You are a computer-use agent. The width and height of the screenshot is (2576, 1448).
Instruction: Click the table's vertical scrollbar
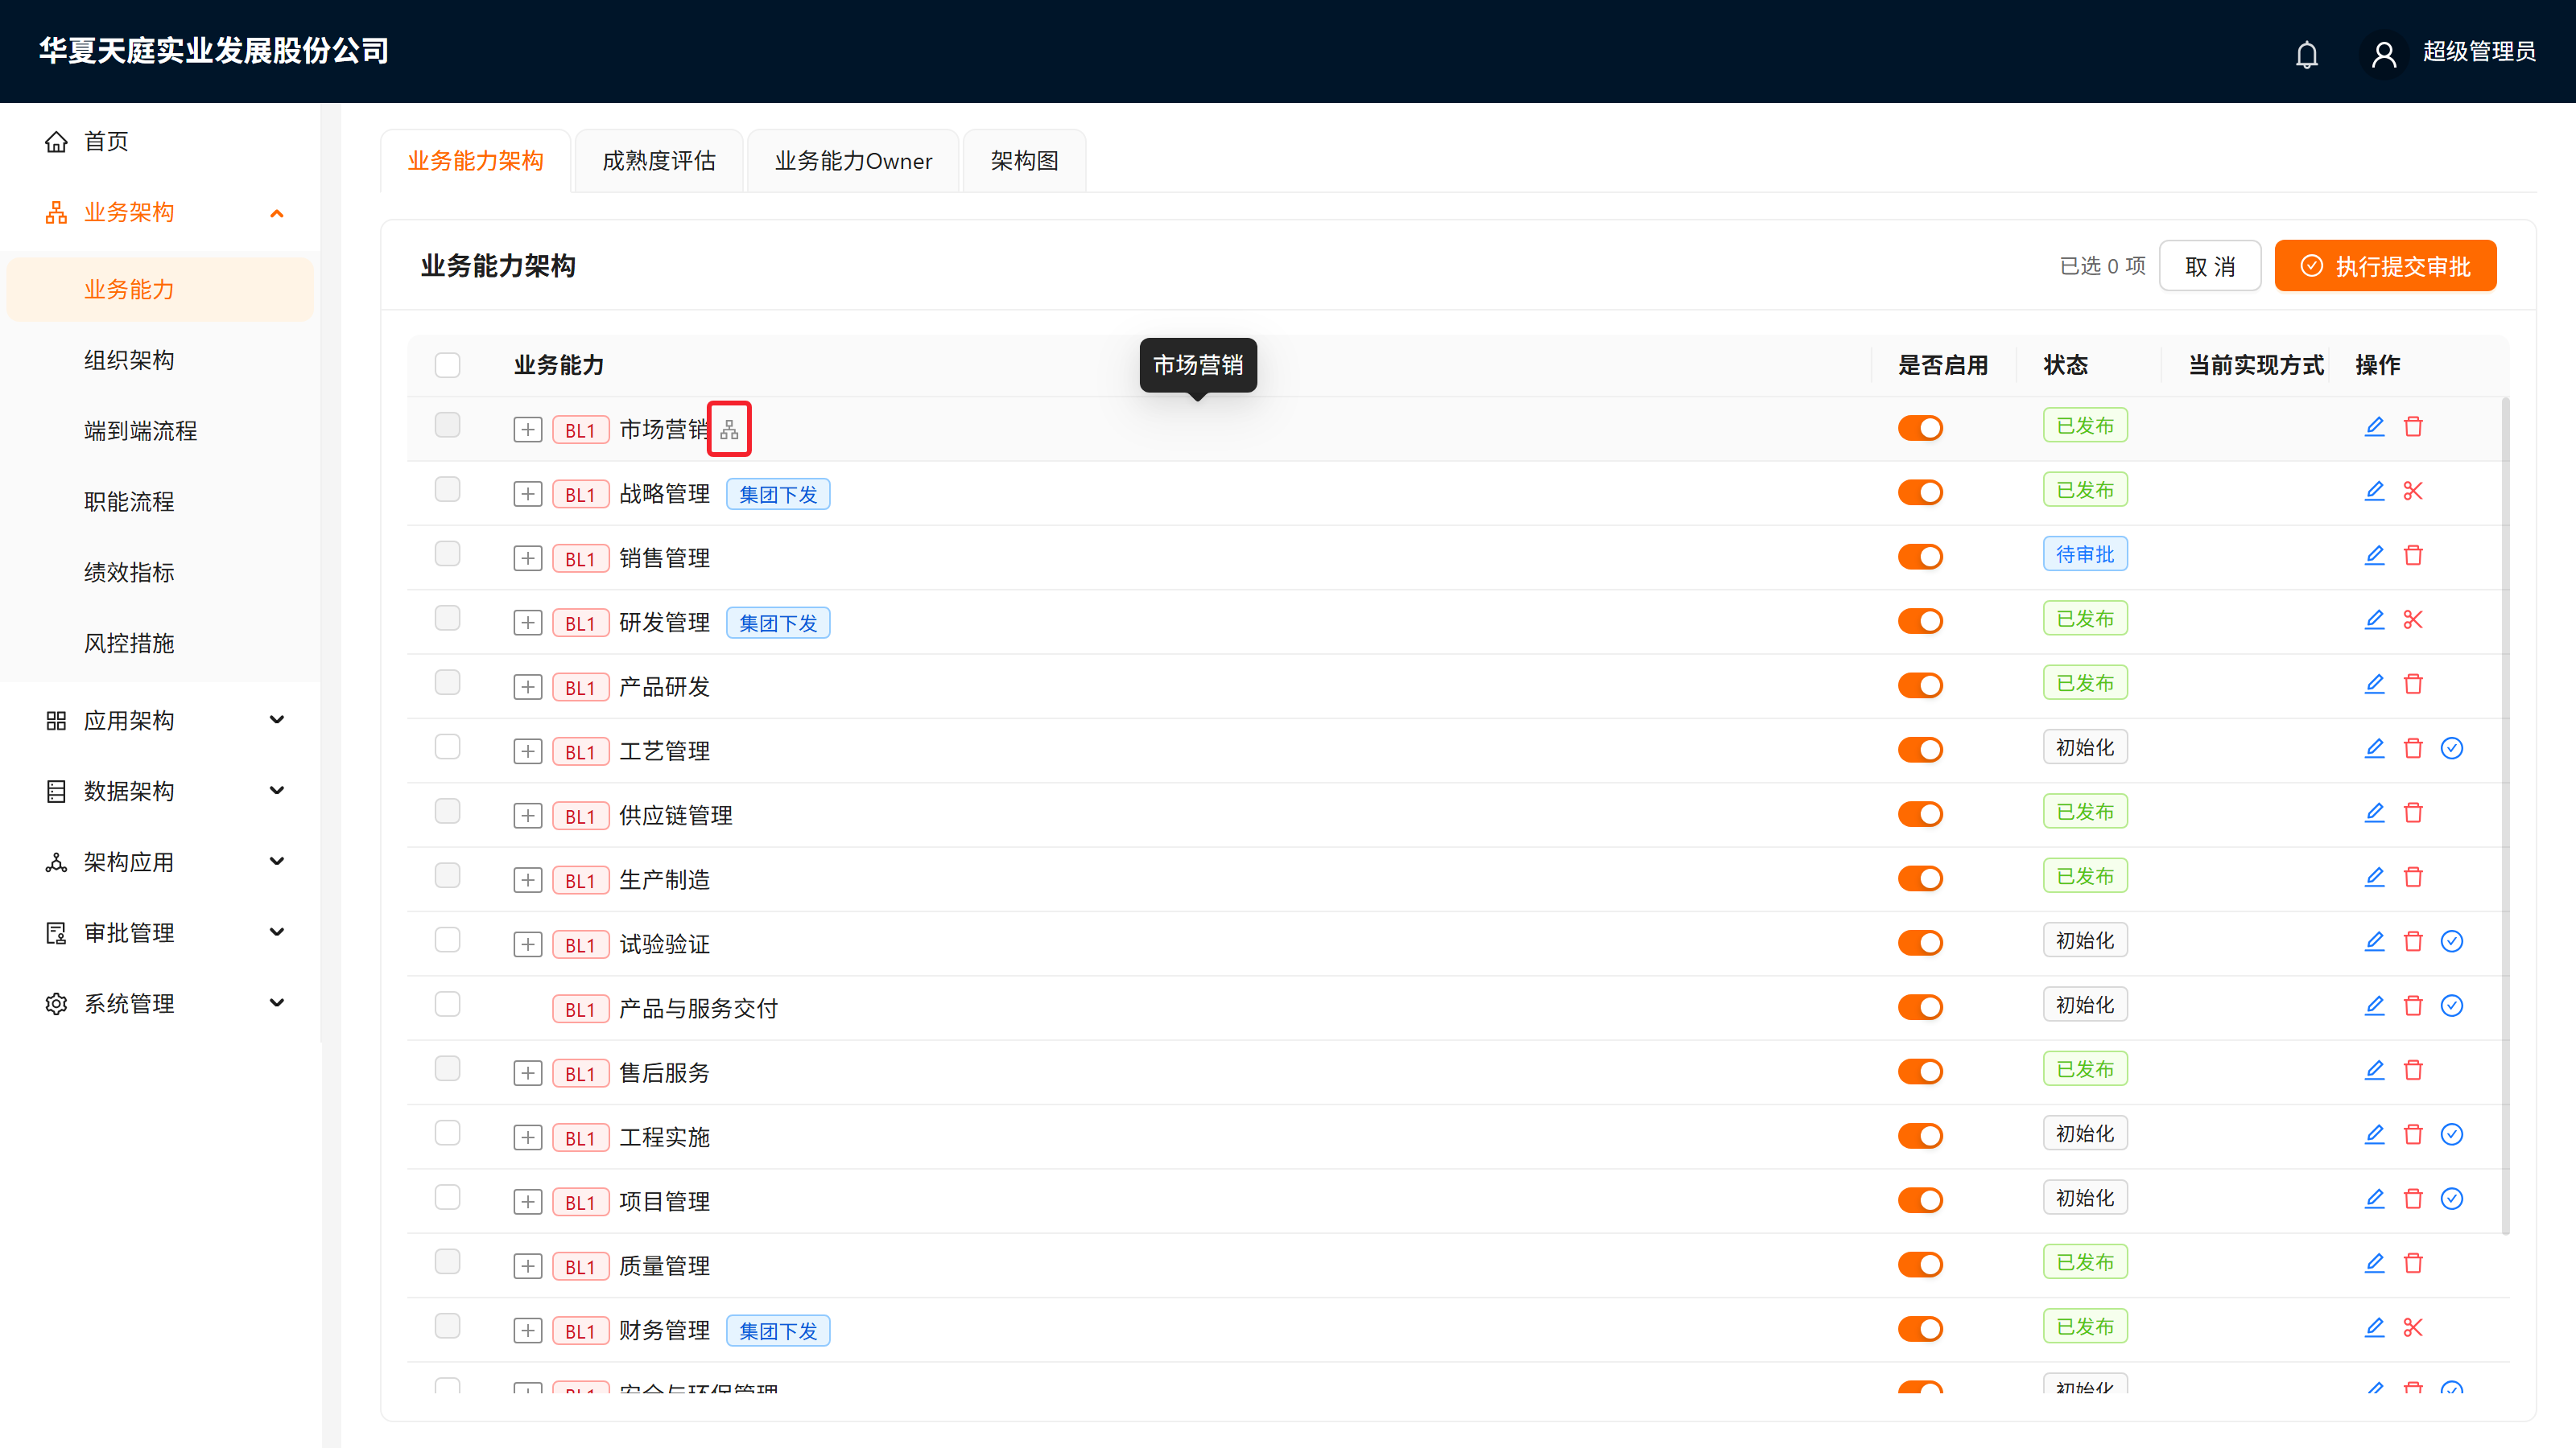point(2505,816)
